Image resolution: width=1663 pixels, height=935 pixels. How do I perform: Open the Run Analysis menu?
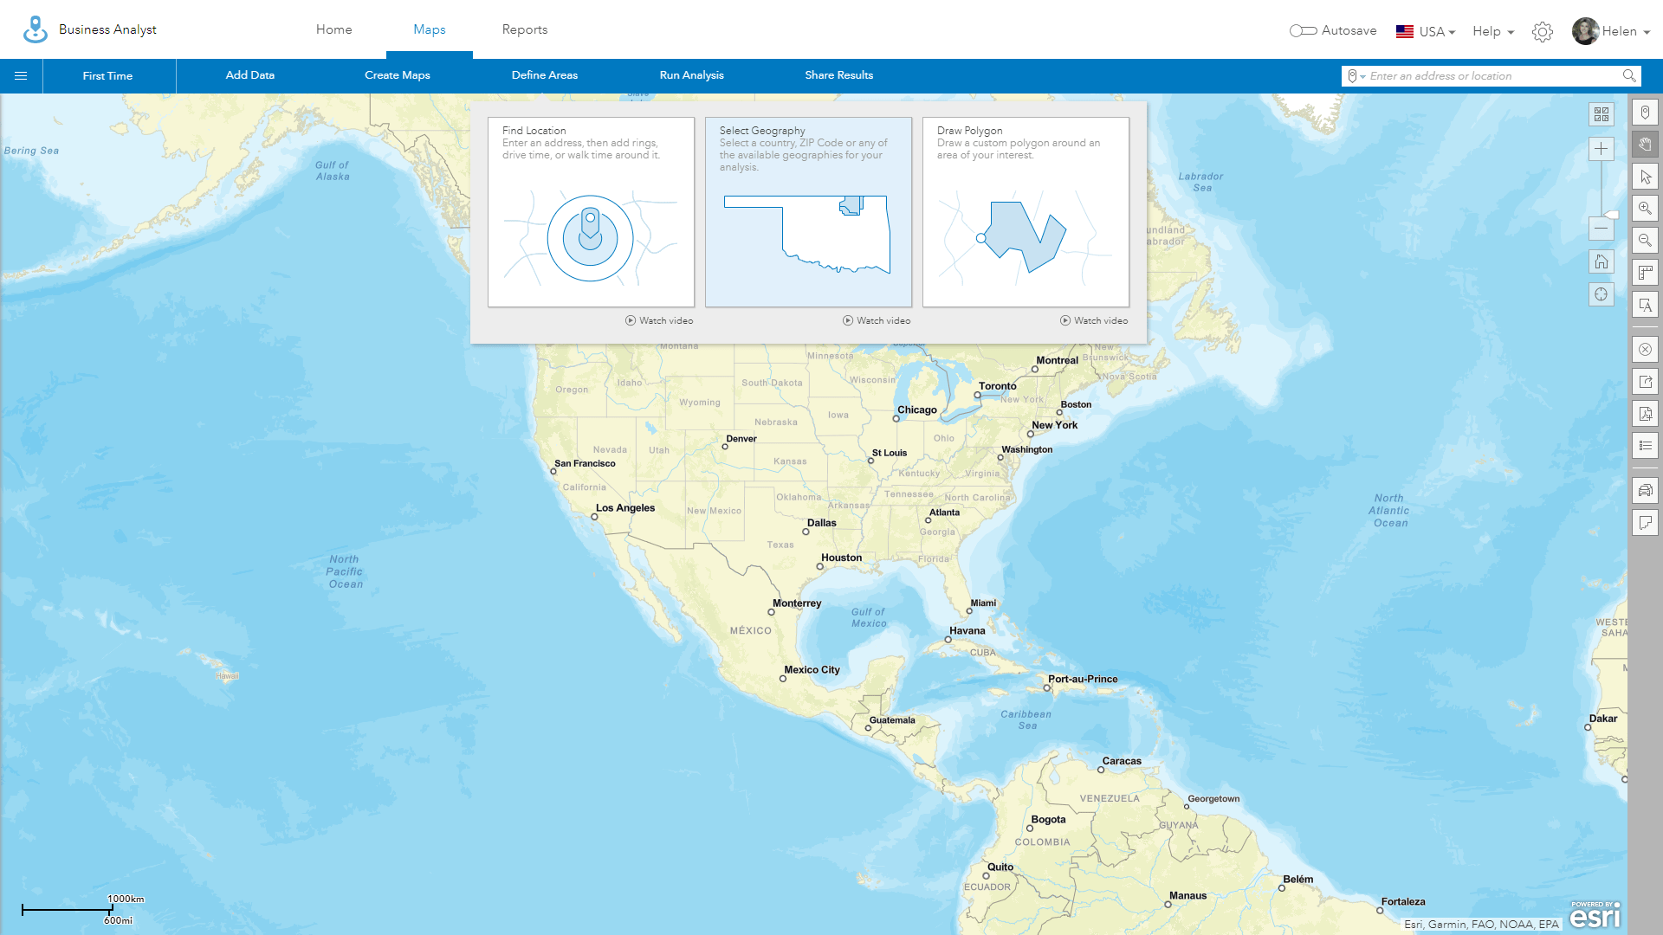pyautogui.click(x=692, y=76)
